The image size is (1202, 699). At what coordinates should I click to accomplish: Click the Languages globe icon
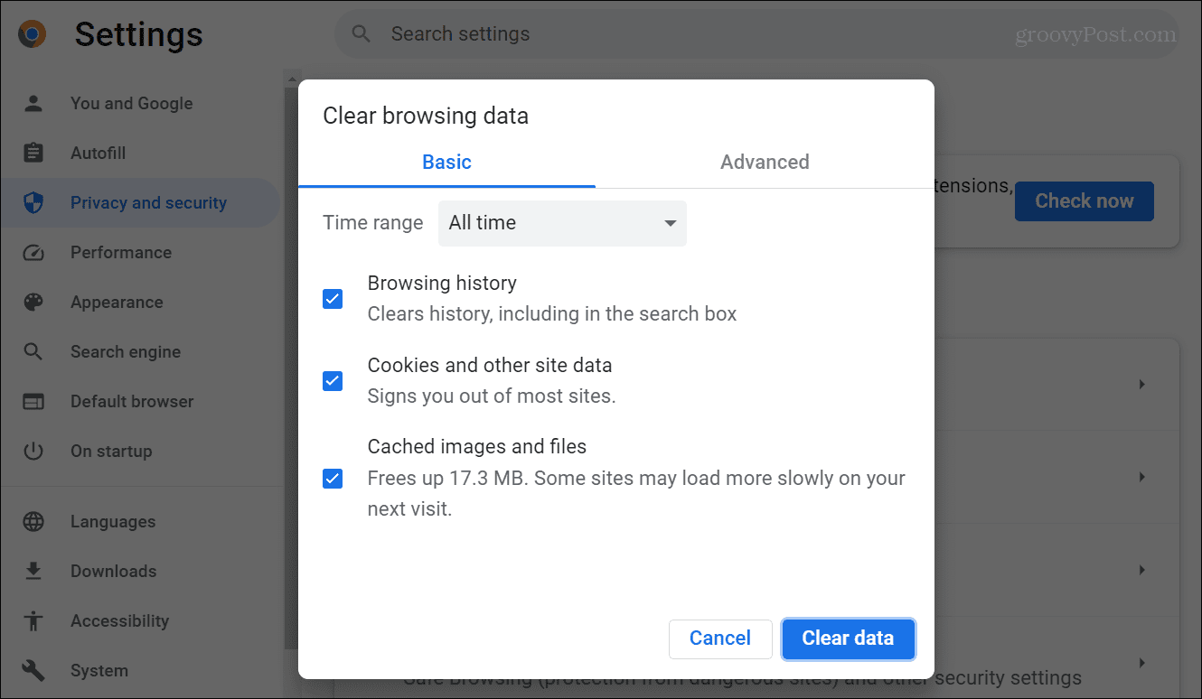click(33, 521)
